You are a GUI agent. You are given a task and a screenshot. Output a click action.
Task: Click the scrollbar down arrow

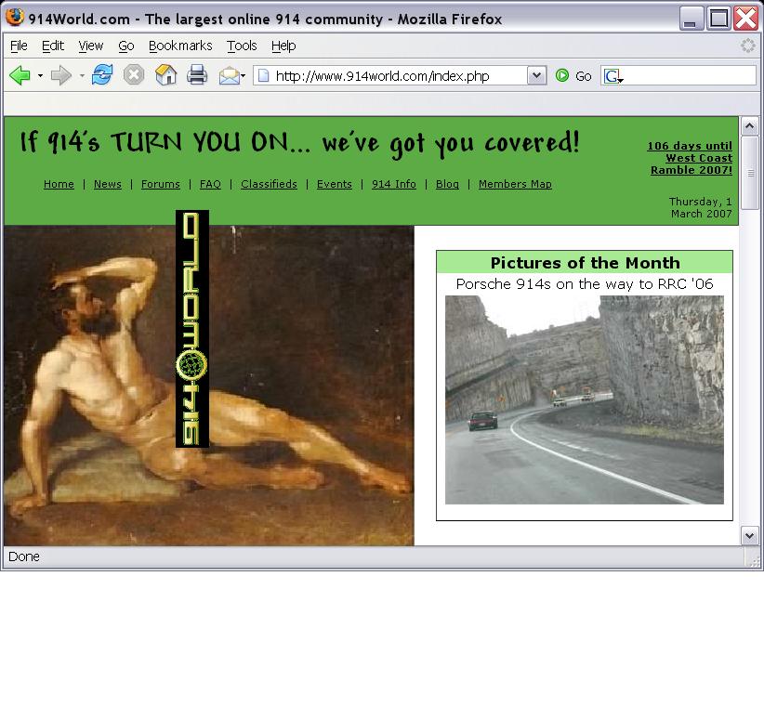pyautogui.click(x=749, y=535)
